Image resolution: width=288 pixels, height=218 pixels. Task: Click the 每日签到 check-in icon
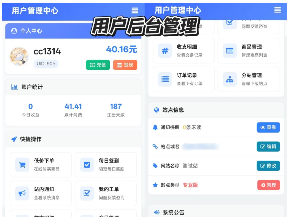click(87, 165)
